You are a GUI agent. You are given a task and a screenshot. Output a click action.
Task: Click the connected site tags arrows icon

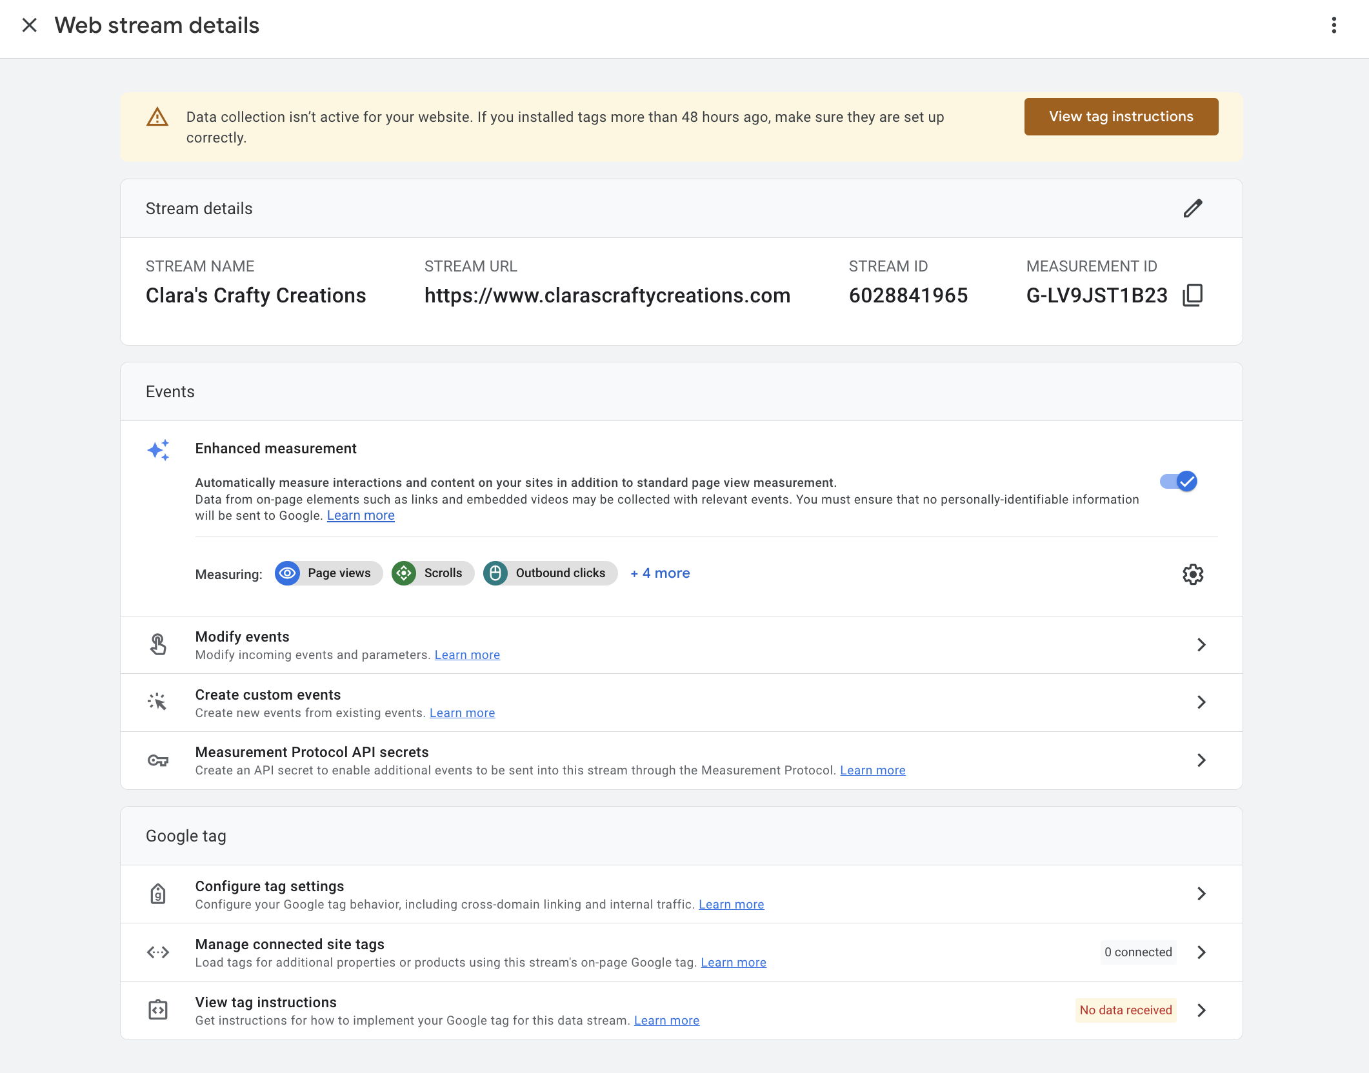158,952
